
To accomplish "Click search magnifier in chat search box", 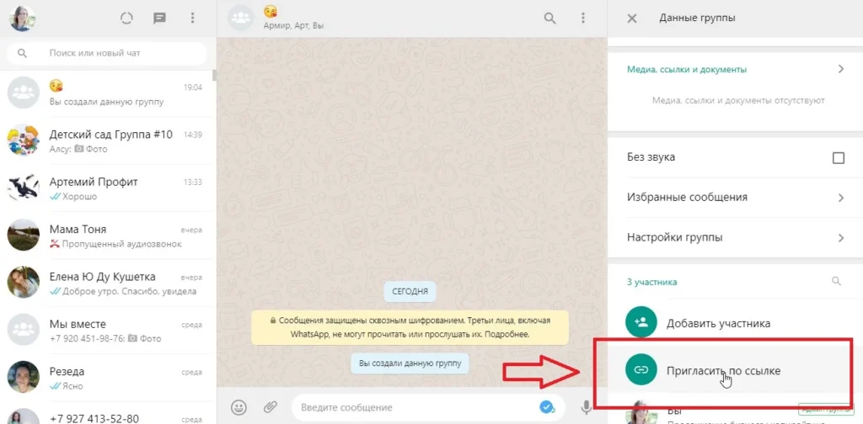I will click(23, 53).
